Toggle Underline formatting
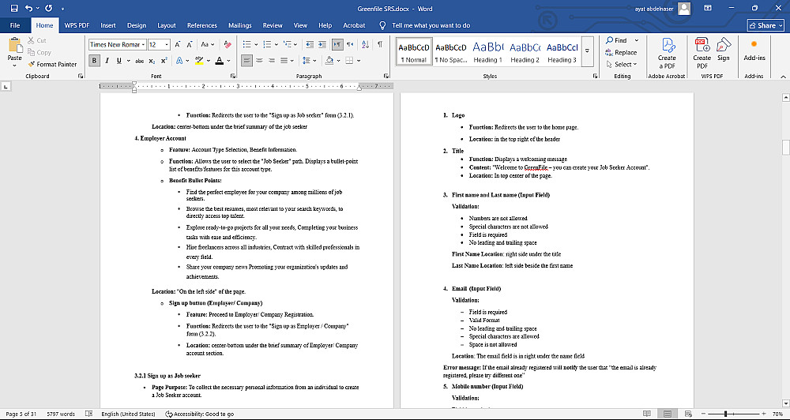The height and width of the screenshot is (420, 790). coord(119,61)
